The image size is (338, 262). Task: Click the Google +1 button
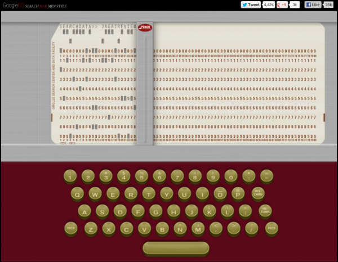pos(282,4)
